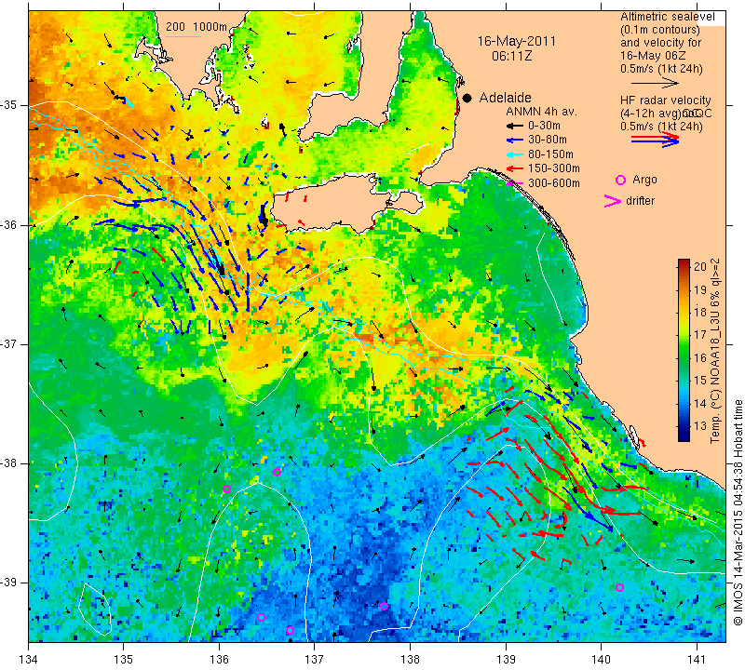Click the colorbar tick label 20
This screenshot has height=670, width=745.
pyautogui.click(x=700, y=267)
